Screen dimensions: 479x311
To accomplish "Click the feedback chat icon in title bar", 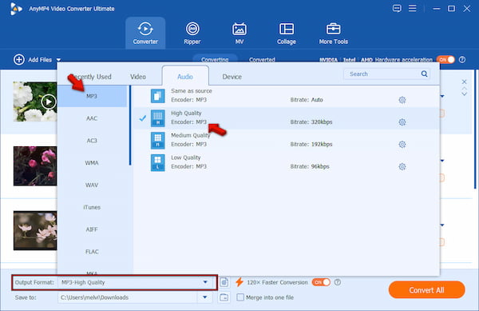I will pos(397,8).
